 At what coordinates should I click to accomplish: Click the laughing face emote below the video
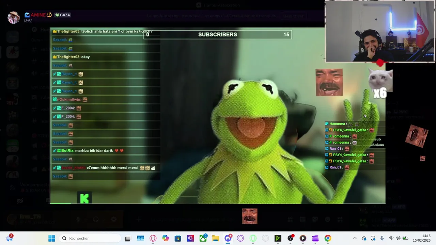click(x=249, y=216)
